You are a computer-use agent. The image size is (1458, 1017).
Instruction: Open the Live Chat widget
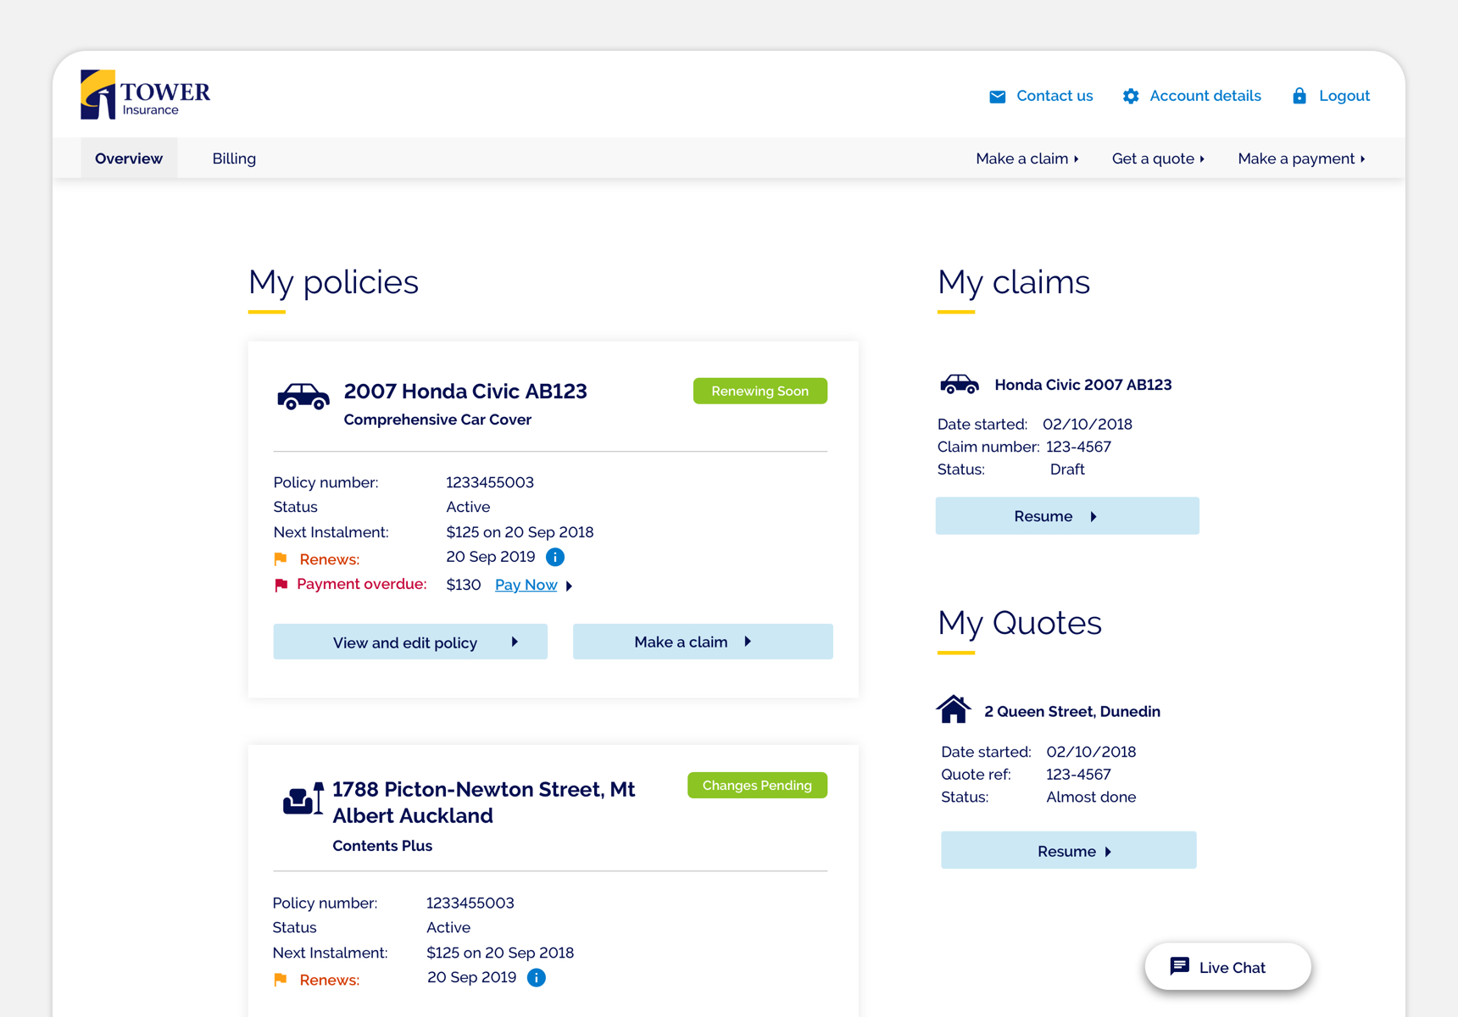tap(1227, 967)
